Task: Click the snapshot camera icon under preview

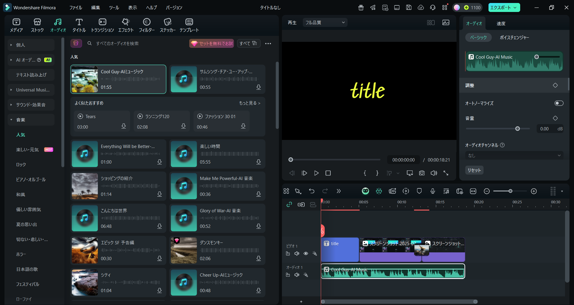Action: point(422,173)
